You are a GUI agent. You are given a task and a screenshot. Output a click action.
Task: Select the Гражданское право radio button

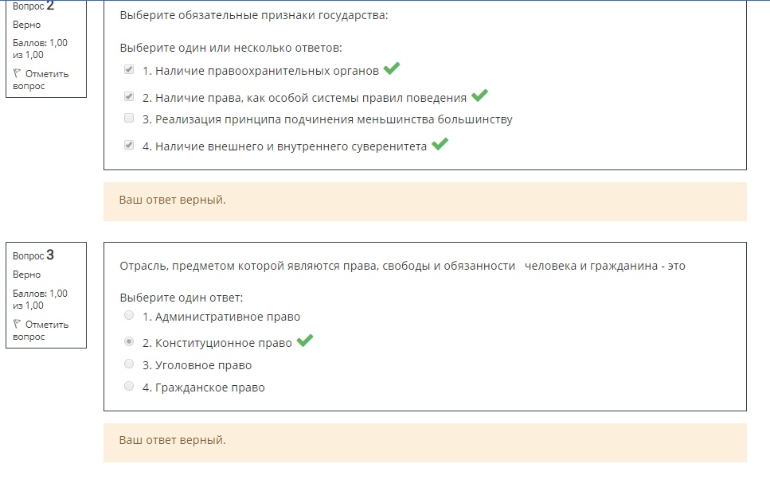129,386
